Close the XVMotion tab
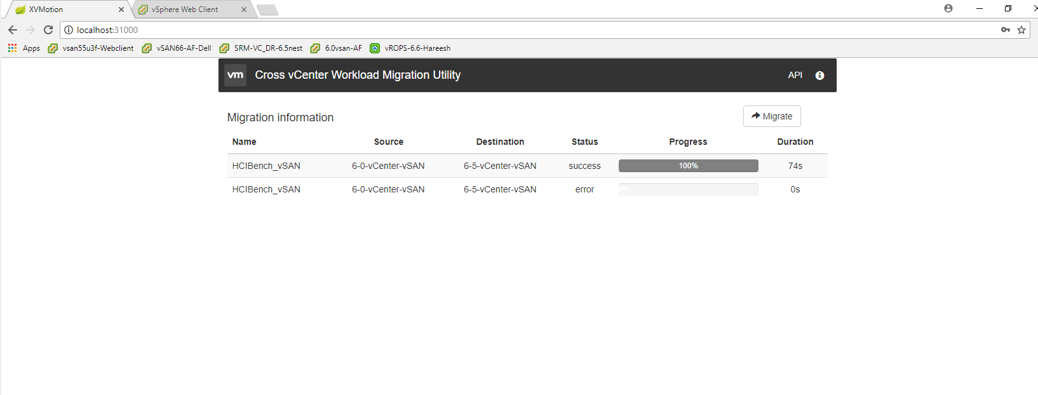This screenshot has height=395, width=1038. tap(121, 10)
